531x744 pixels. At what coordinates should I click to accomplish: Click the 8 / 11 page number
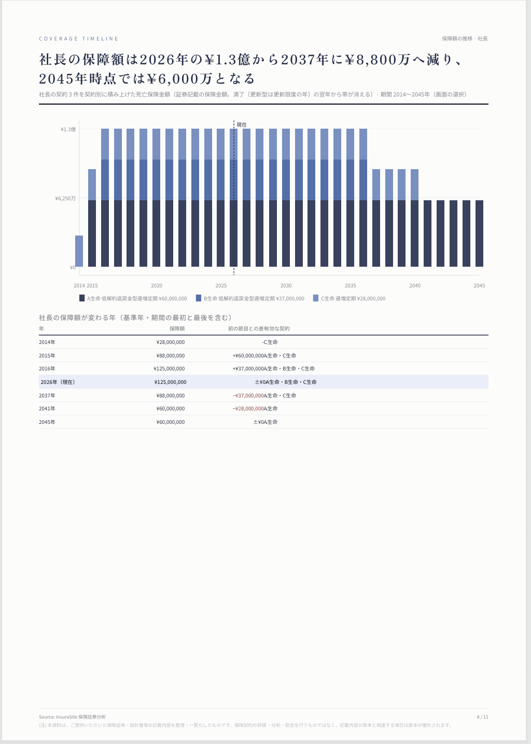482,717
